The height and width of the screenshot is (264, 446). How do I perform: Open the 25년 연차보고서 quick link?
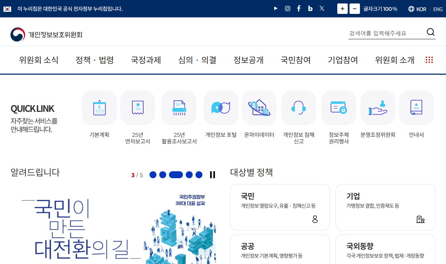tap(138, 117)
